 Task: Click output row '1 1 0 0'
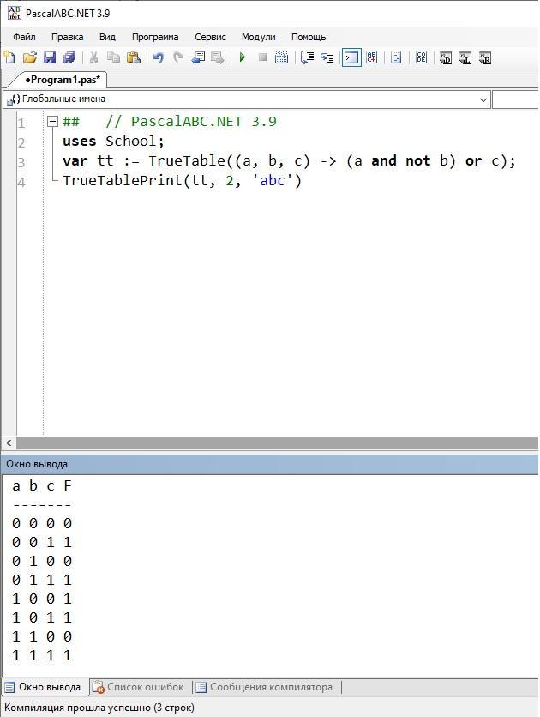[42, 636]
